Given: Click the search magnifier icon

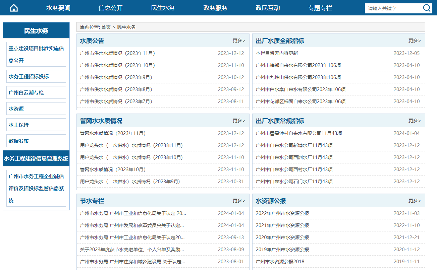Looking at the screenshot, I should [x=427, y=8].
